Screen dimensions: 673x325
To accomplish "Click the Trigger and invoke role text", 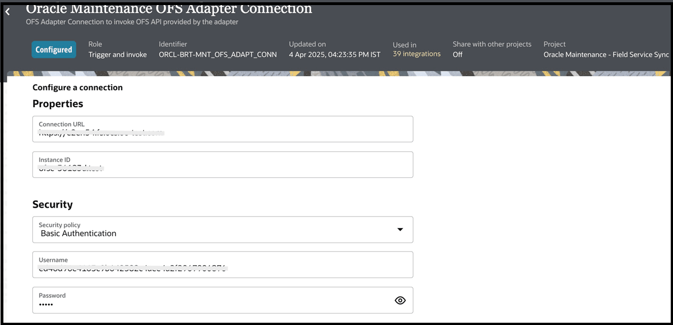I will tap(117, 55).
